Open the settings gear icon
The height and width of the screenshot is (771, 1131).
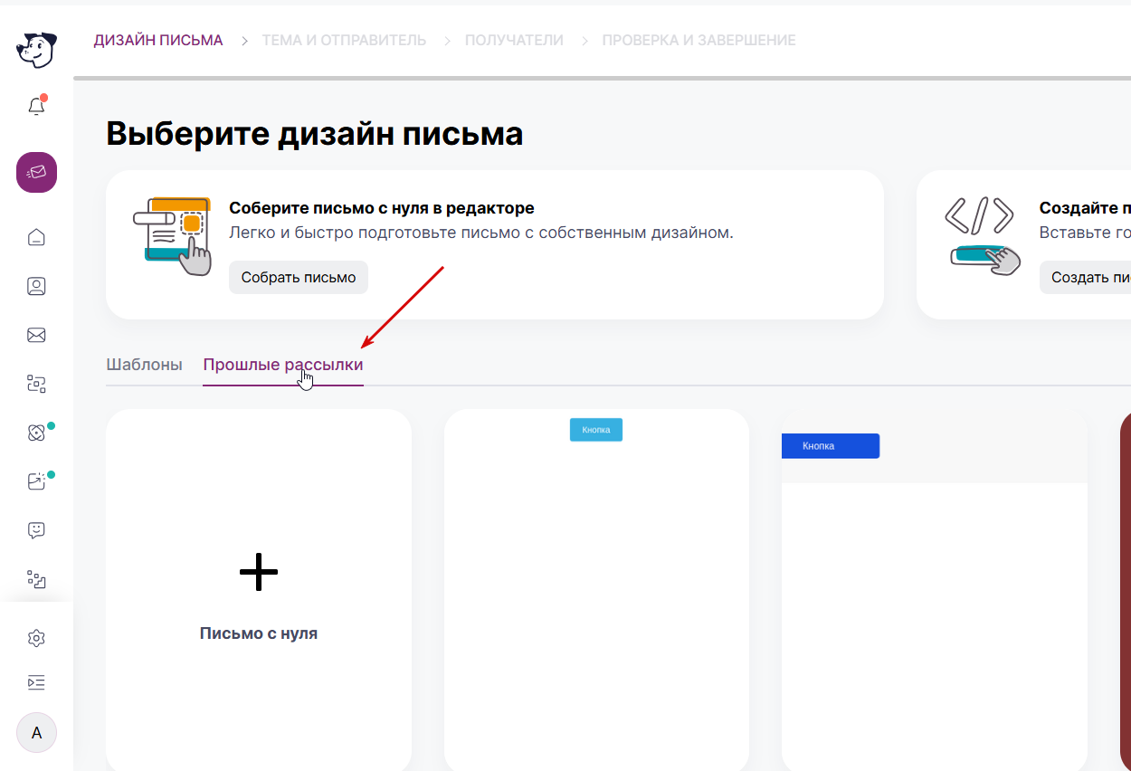coord(36,638)
